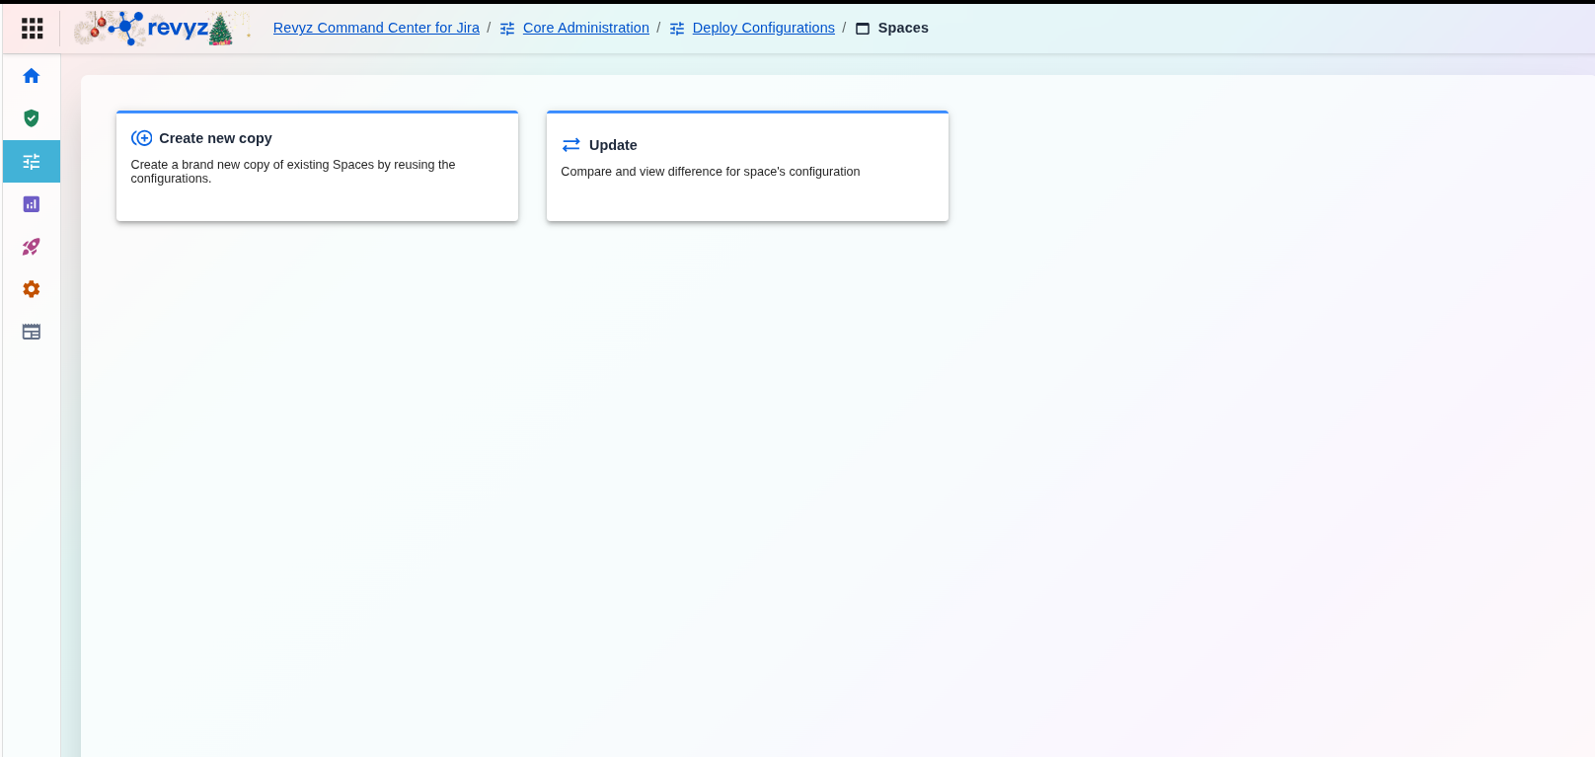Click the Spaces breadcrumb label
The image size is (1595, 757).
[x=903, y=28]
